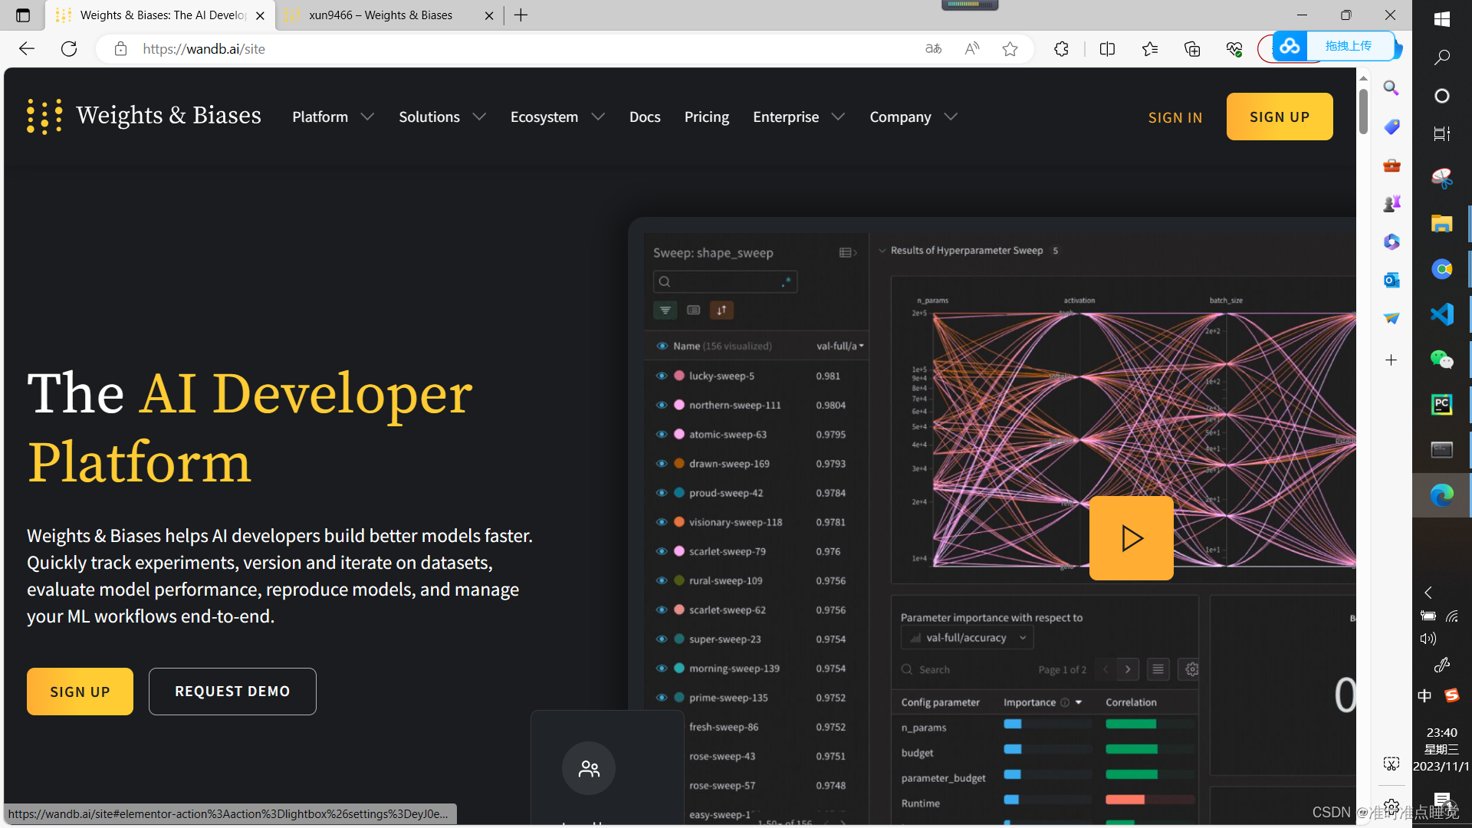Expand the Enterprise menu
Image resolution: width=1472 pixels, height=828 pixels.
click(798, 117)
